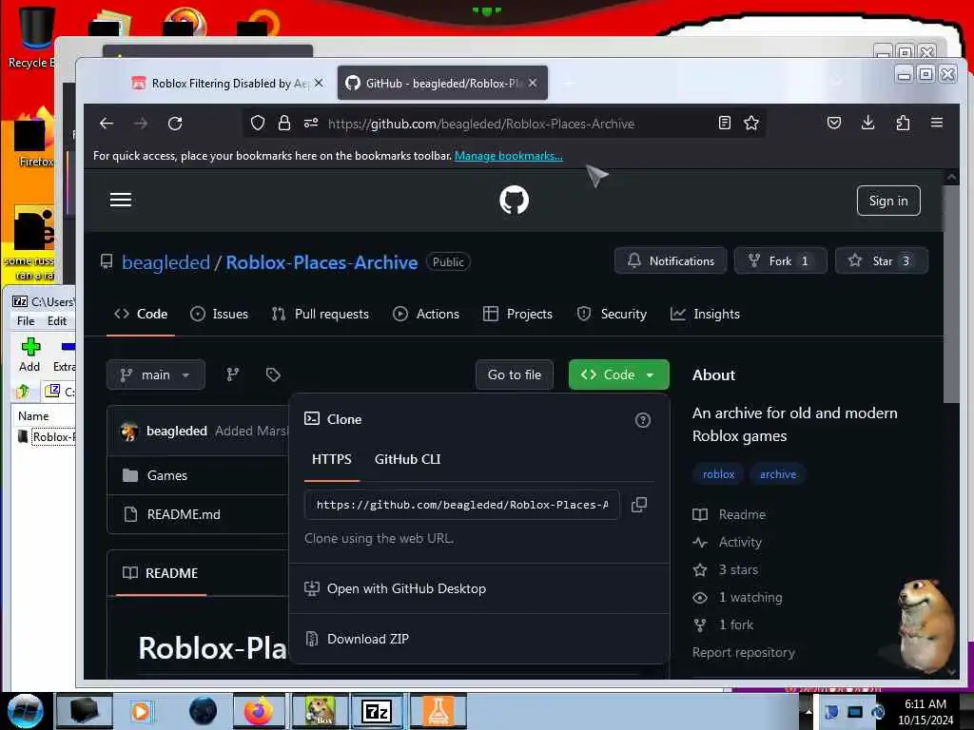Open the Security tab
Screen dimensions: 974x730
coord(612,314)
